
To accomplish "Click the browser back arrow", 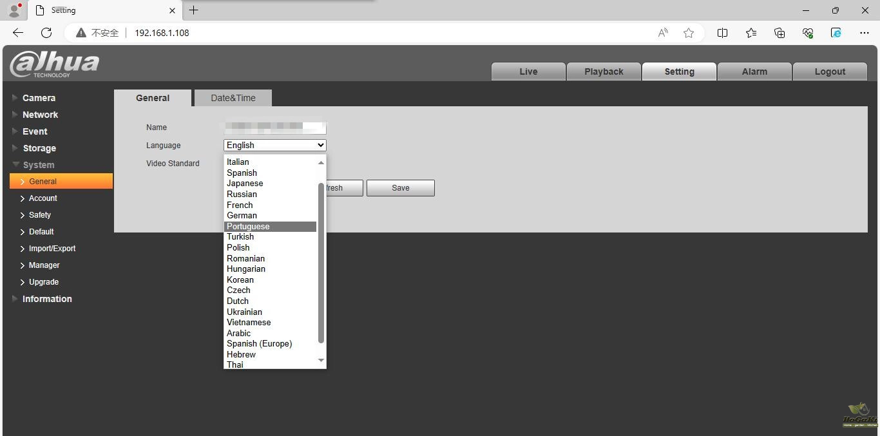I will tap(18, 33).
